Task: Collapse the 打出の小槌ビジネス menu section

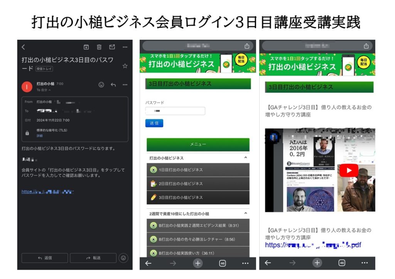Action: coord(246,158)
